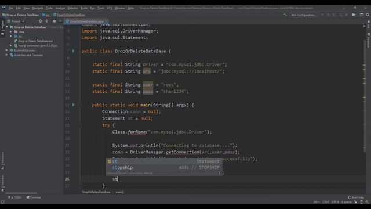Open the View menu

(x=26, y=8)
